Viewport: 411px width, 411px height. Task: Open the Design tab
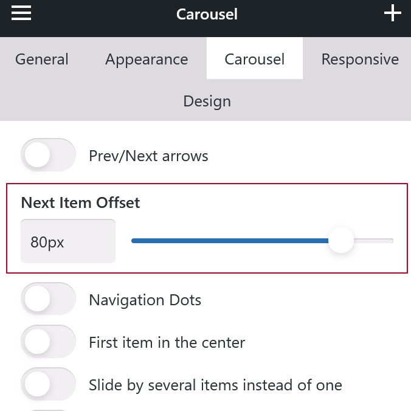click(x=207, y=101)
